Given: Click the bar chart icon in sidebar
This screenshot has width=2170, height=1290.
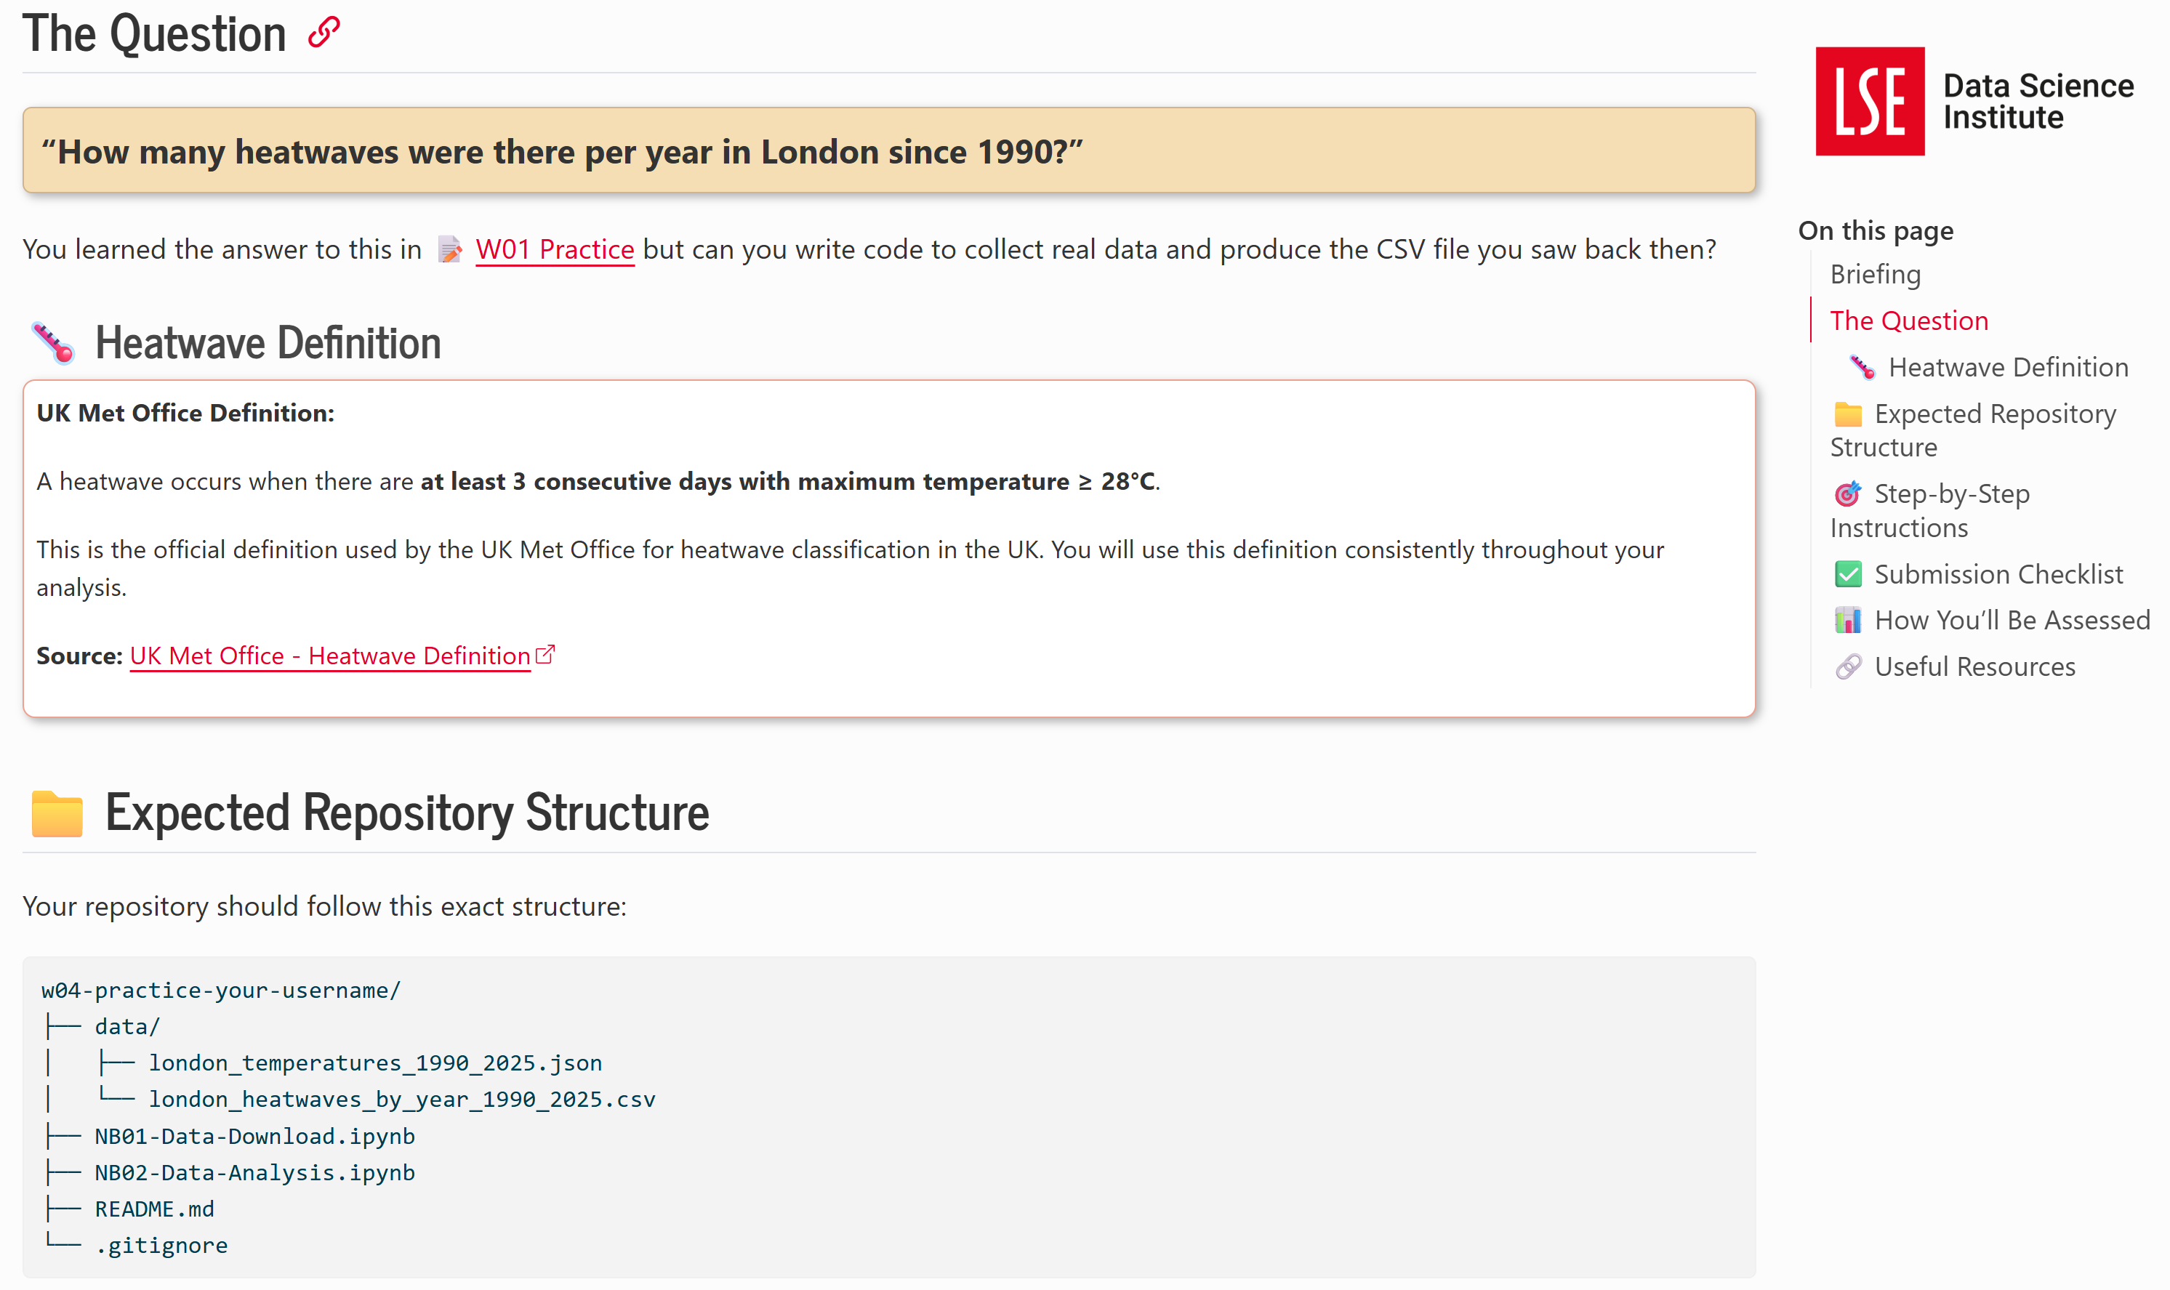Looking at the screenshot, I should coord(1847,620).
